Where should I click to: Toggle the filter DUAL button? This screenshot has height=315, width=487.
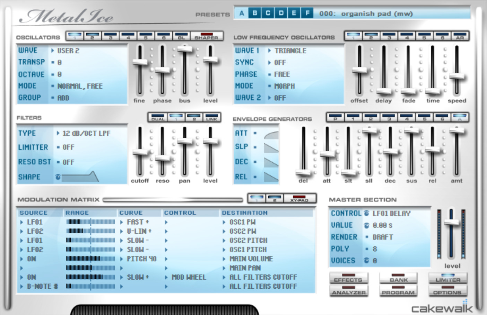pyautogui.click(x=158, y=117)
